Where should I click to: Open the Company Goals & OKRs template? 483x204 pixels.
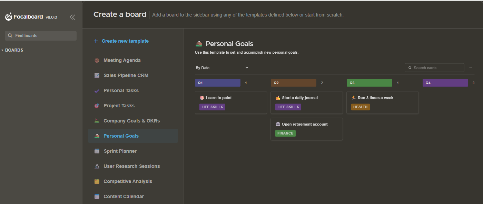(x=131, y=121)
